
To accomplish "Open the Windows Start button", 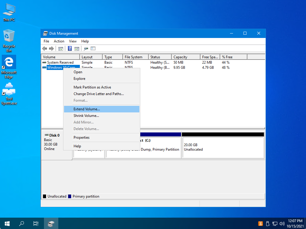I will pos(7,223).
